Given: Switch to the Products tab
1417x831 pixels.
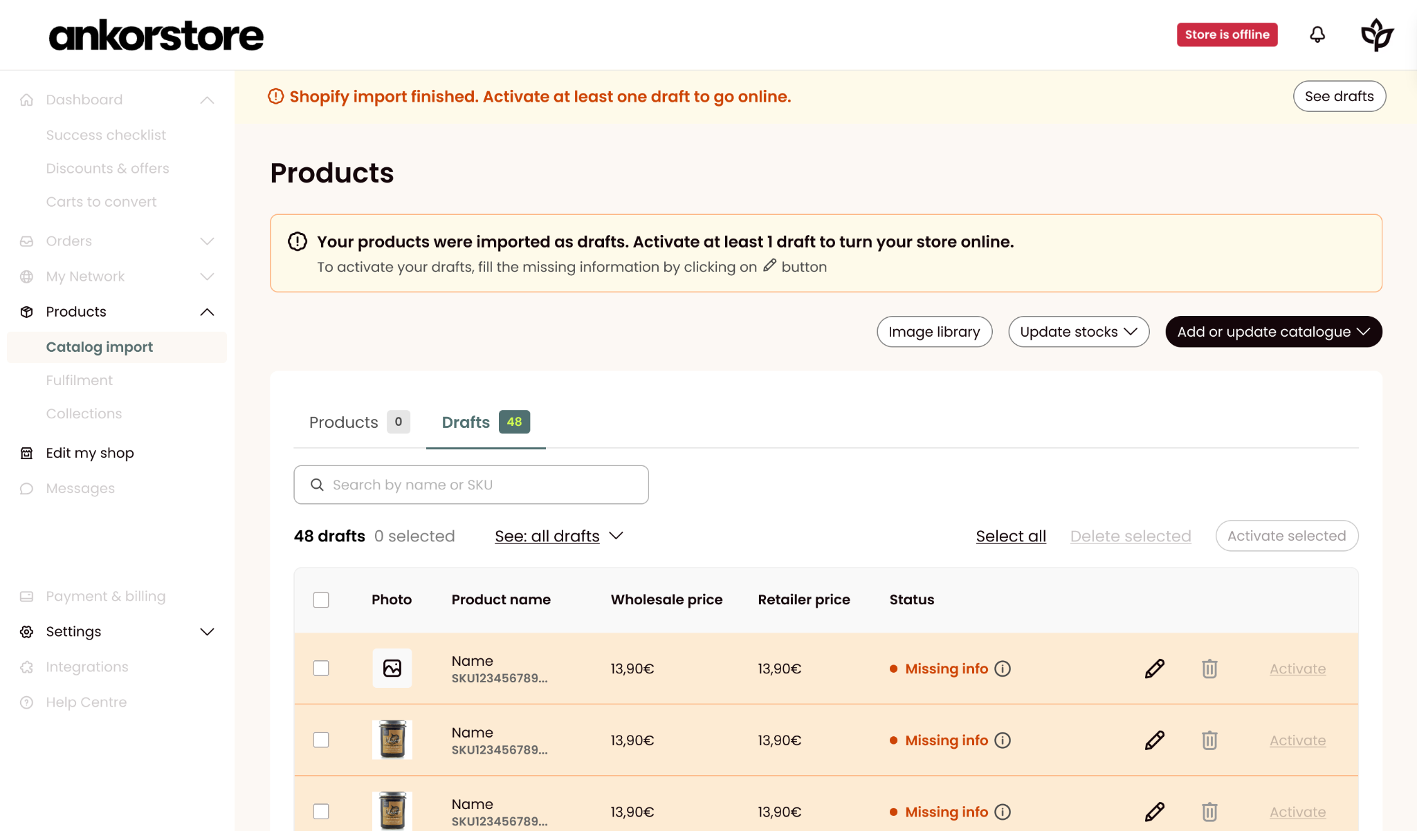Looking at the screenshot, I should tap(359, 422).
